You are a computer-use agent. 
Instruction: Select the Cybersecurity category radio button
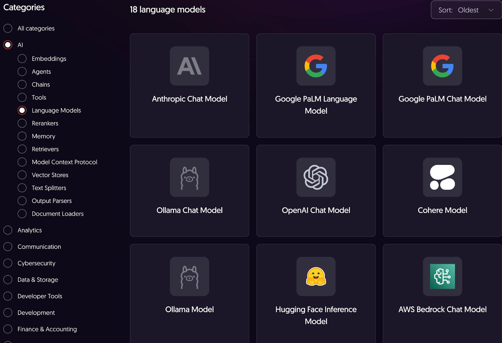8,263
